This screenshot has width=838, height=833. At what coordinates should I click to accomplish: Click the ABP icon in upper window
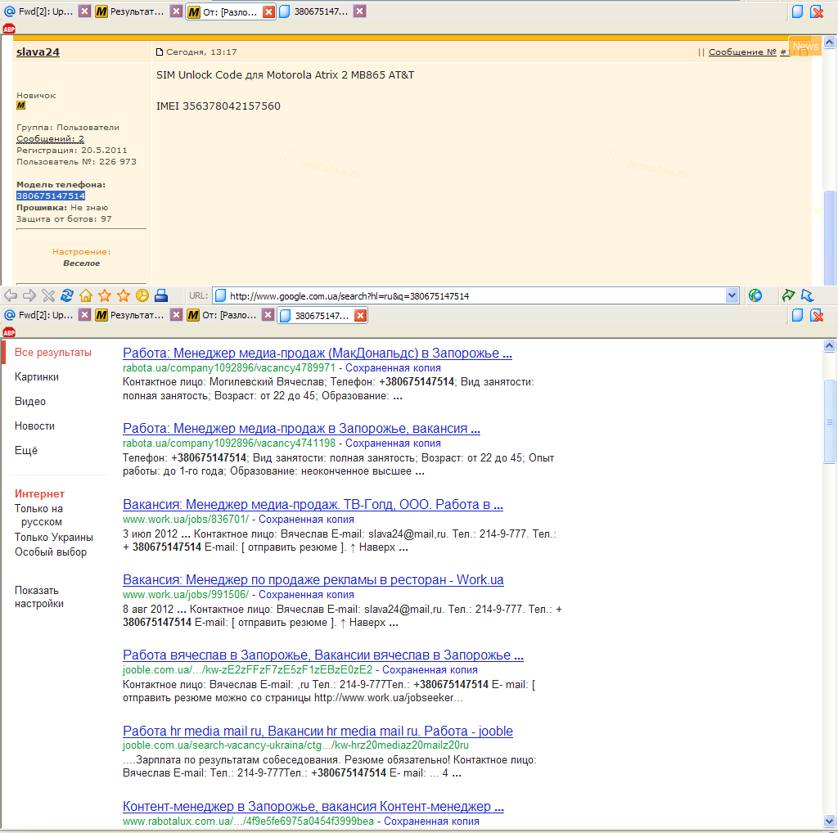(x=9, y=29)
